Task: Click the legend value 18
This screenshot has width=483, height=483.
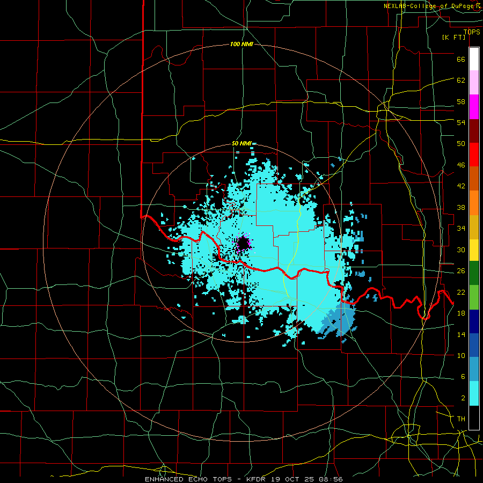Action: (x=461, y=313)
